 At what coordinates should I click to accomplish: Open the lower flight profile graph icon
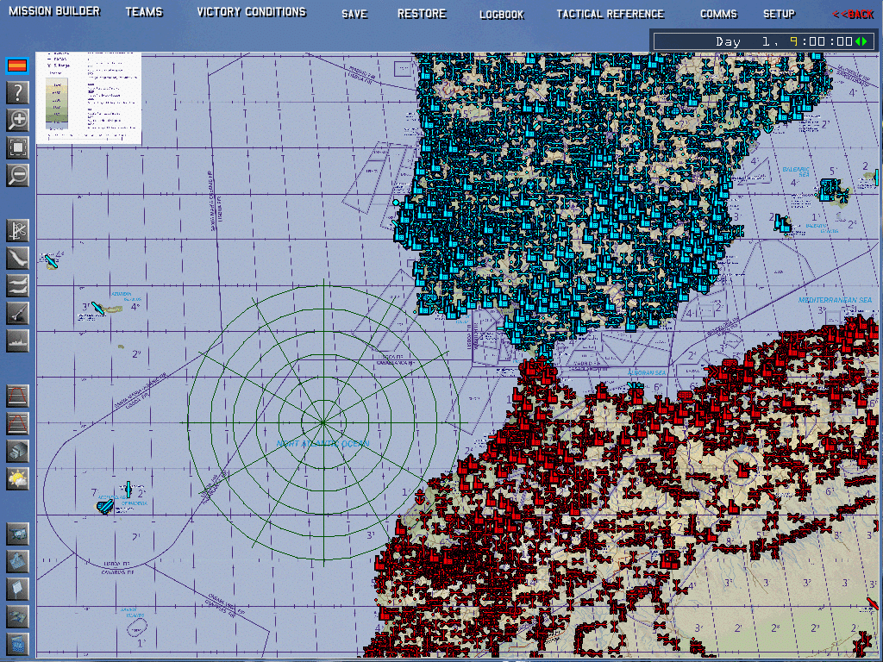coord(17,423)
